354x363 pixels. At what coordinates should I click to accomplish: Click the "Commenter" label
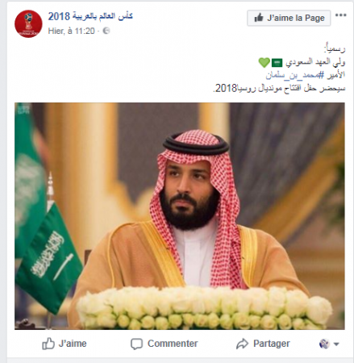[173, 344]
